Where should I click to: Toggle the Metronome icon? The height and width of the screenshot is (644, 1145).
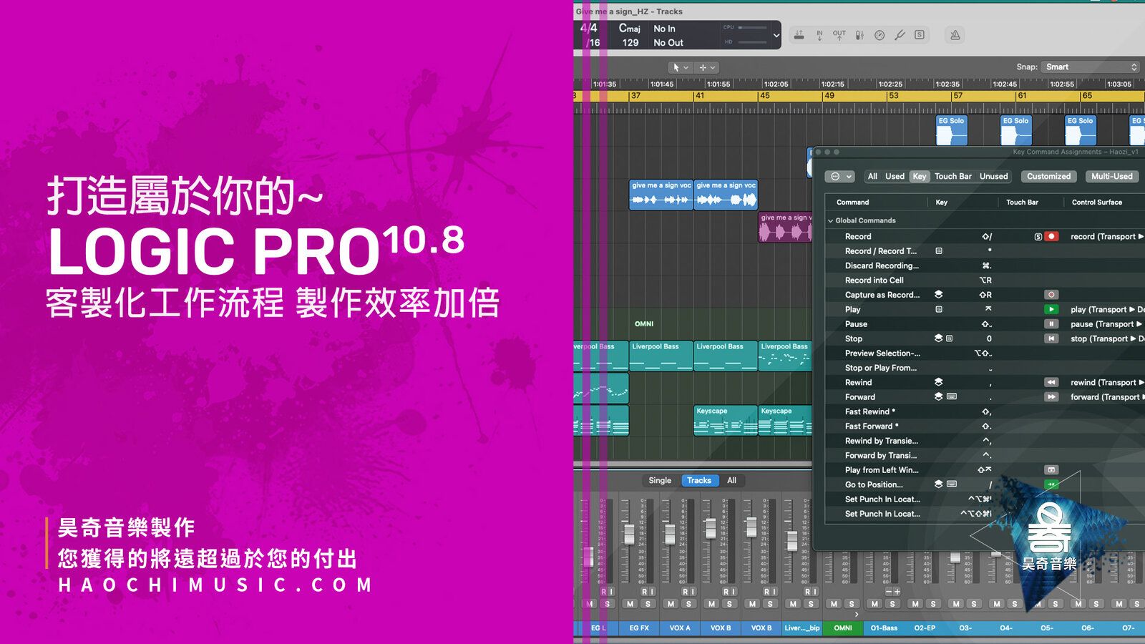click(x=955, y=35)
